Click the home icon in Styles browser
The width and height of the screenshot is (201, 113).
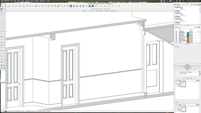click(180, 81)
